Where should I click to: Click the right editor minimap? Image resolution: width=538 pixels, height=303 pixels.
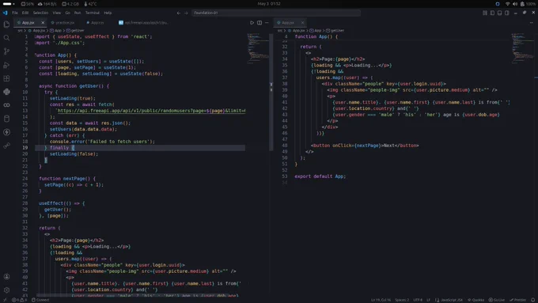pyautogui.click(x=522, y=48)
